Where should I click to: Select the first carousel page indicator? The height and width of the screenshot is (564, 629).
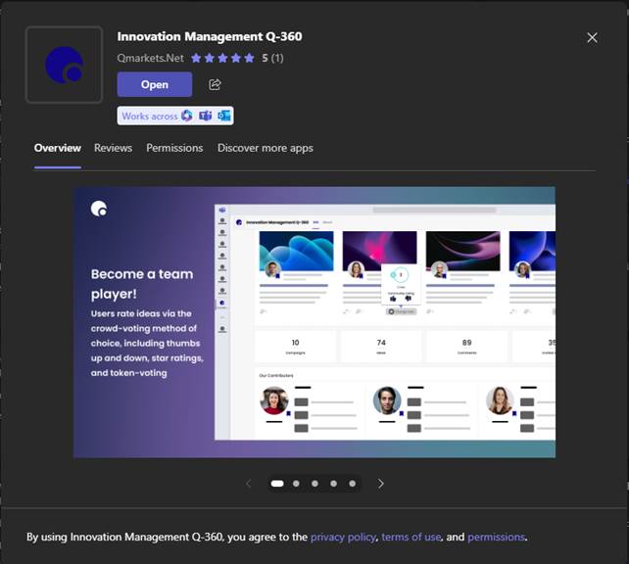click(x=277, y=484)
